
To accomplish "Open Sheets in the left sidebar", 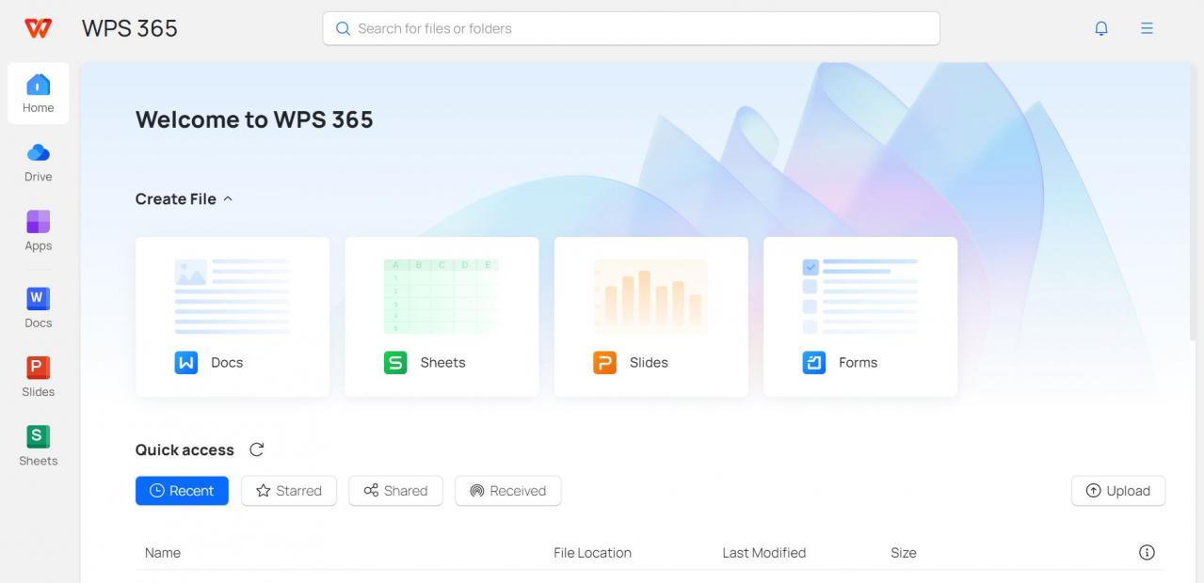I will (39, 445).
